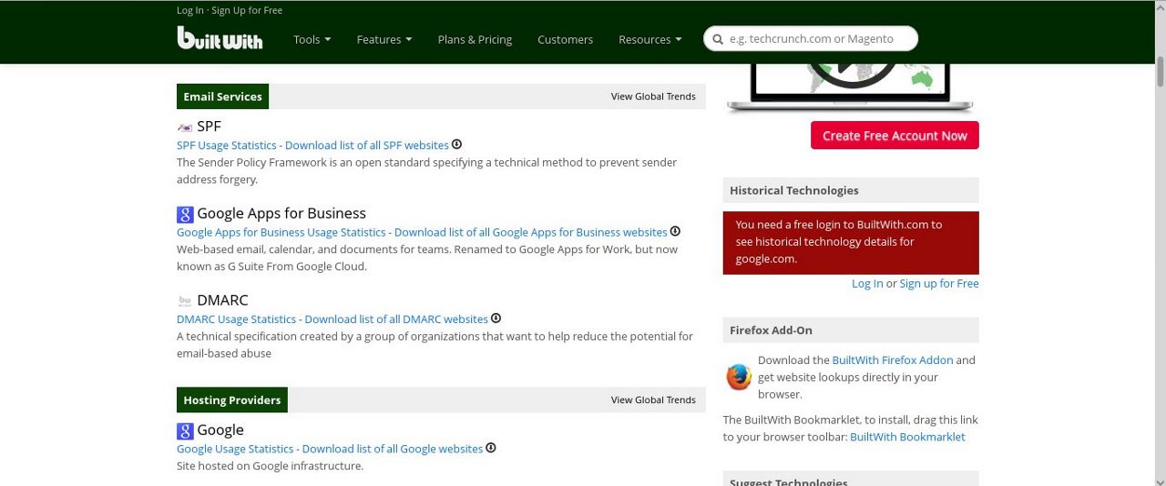Click download icon after Google websites link
This screenshot has height=486, width=1166.
point(491,448)
